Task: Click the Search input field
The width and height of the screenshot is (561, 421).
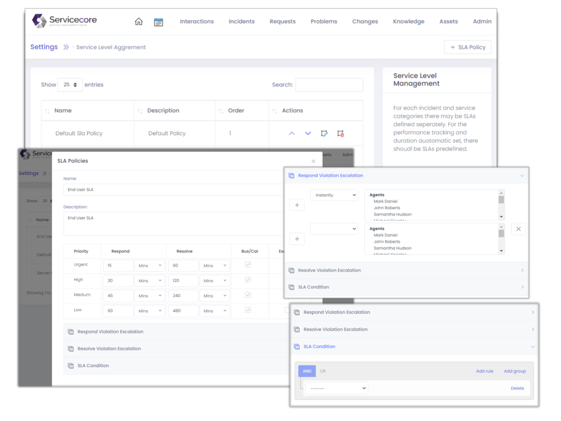Action: pyautogui.click(x=329, y=85)
